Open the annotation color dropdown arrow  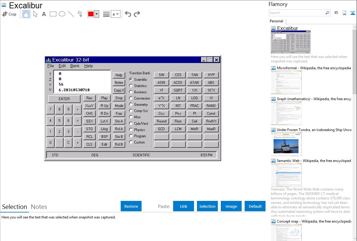tap(97, 14)
